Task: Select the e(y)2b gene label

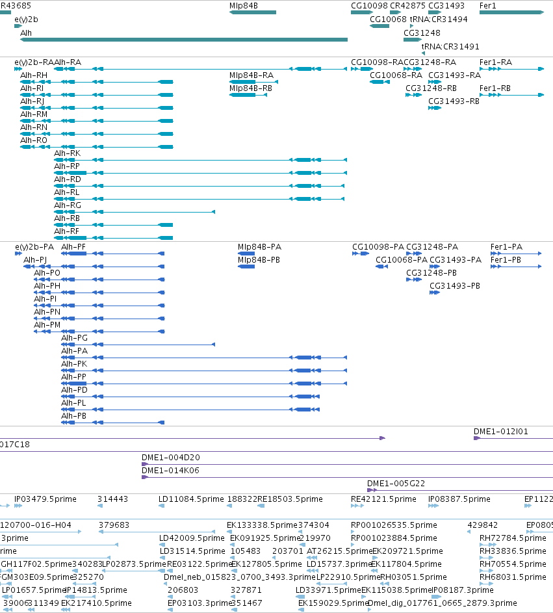Action: pyautogui.click(x=26, y=19)
